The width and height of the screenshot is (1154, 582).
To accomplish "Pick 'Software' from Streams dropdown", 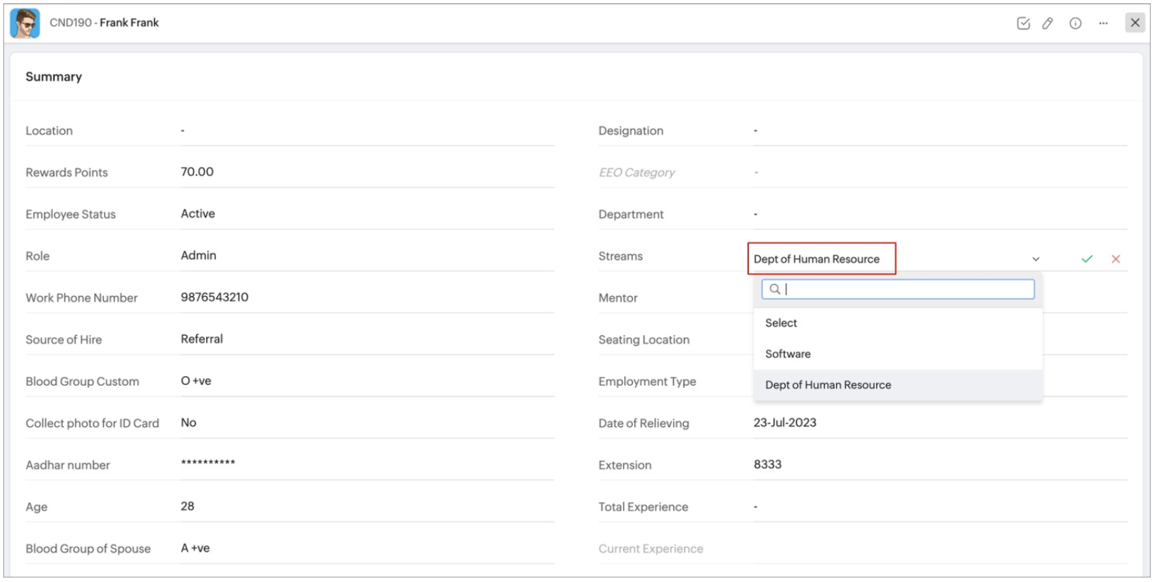I will coord(788,354).
